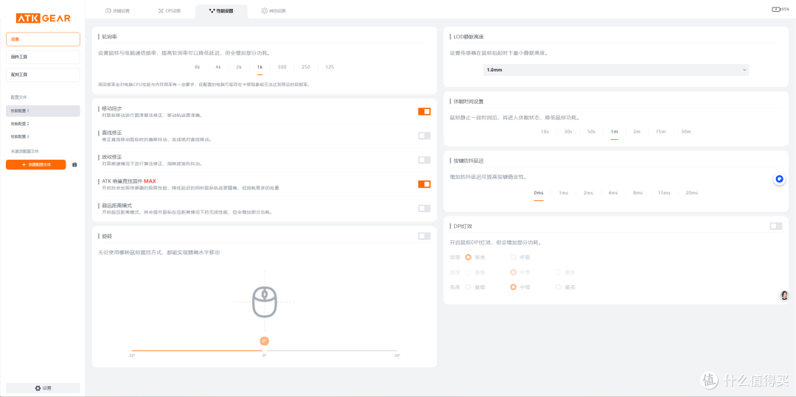Screen dimensions: 796x397
Task: Set sleep time to 2m
Action: [637, 132]
